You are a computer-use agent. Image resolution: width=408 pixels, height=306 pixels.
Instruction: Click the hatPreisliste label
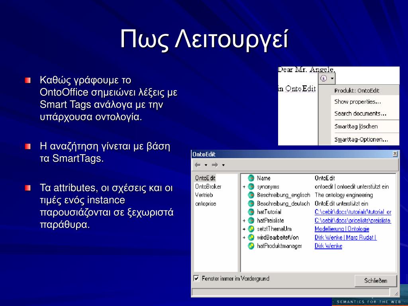pyautogui.click(x=271, y=220)
